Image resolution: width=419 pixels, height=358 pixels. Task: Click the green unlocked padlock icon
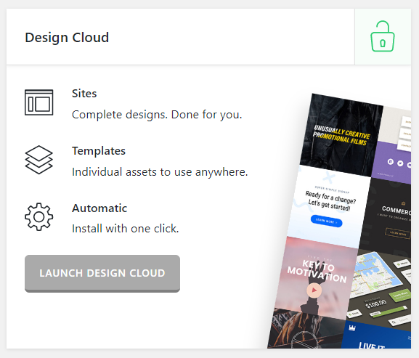(x=383, y=36)
